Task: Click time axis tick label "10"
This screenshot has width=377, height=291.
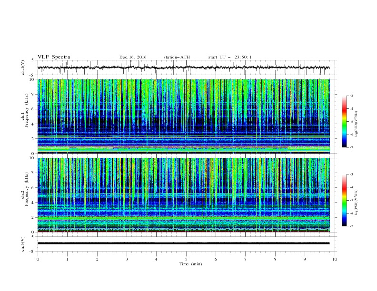Action: [x=335, y=259]
